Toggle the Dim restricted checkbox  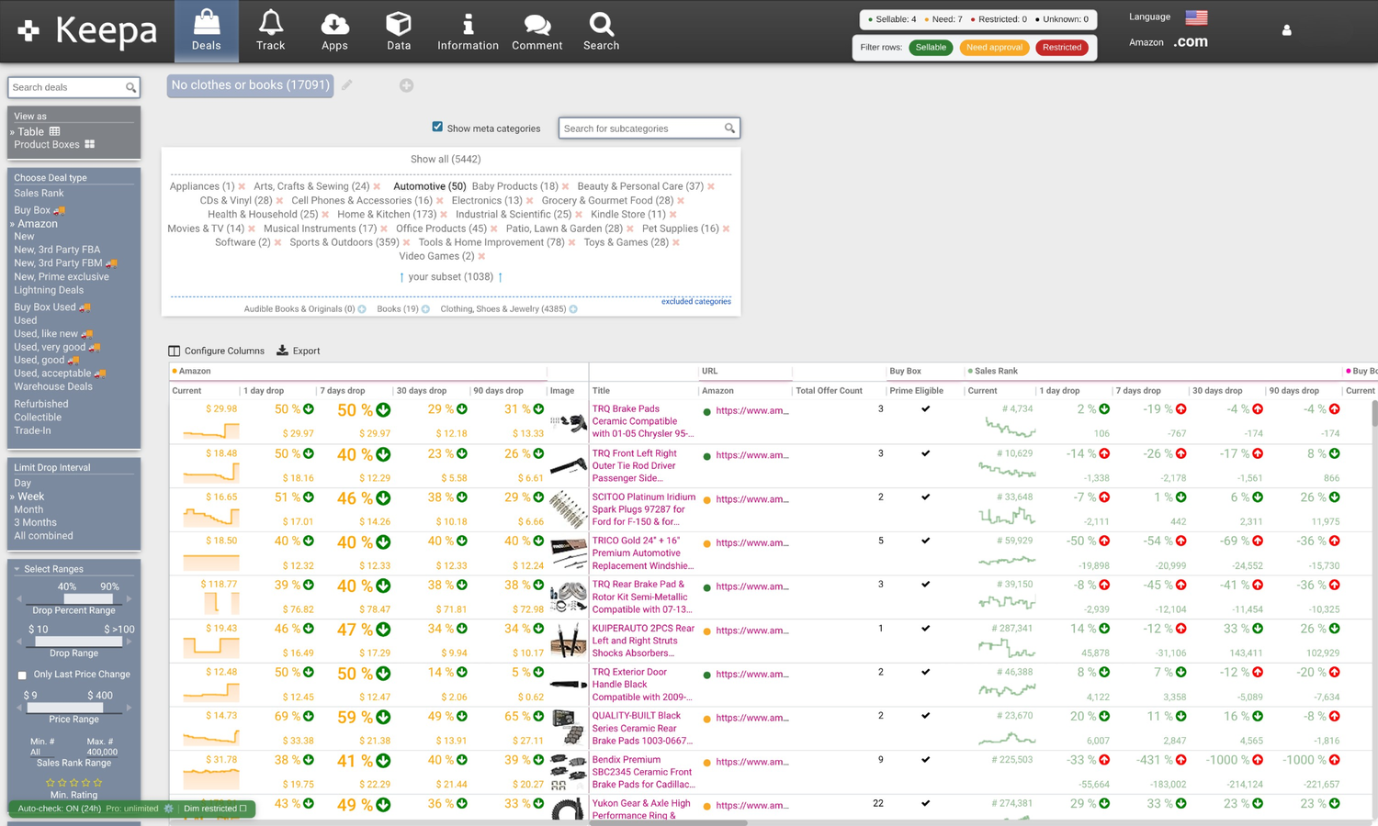243,809
